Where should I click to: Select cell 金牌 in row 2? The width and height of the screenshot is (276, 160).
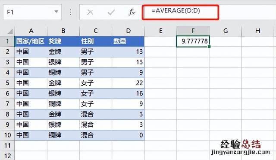(63, 52)
